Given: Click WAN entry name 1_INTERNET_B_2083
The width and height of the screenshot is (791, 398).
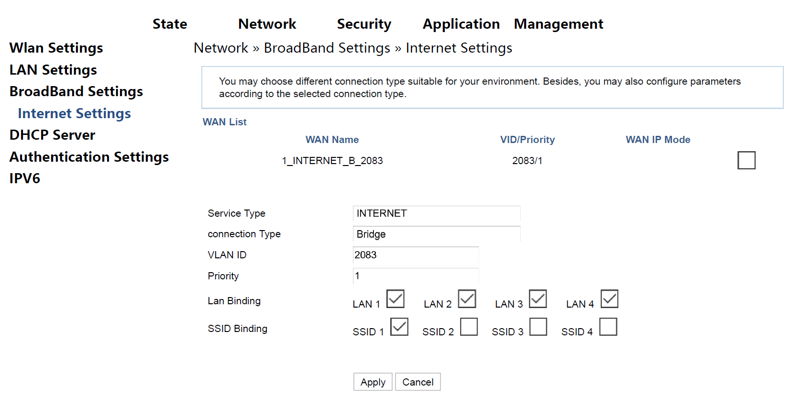Looking at the screenshot, I should [x=332, y=161].
